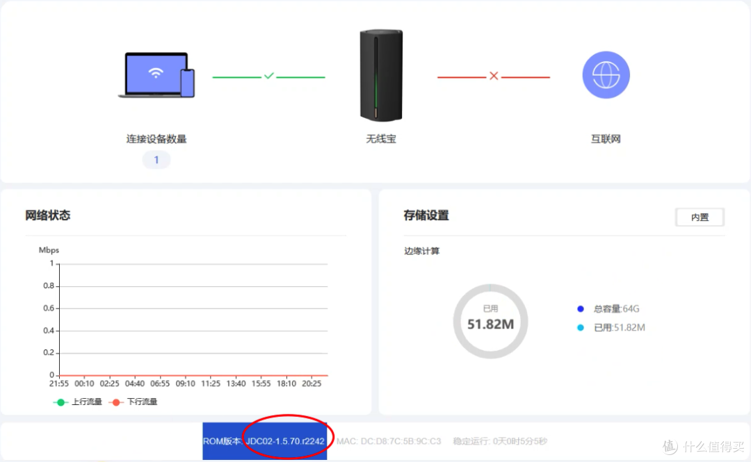Open the 内置 storage selector

[x=700, y=217]
